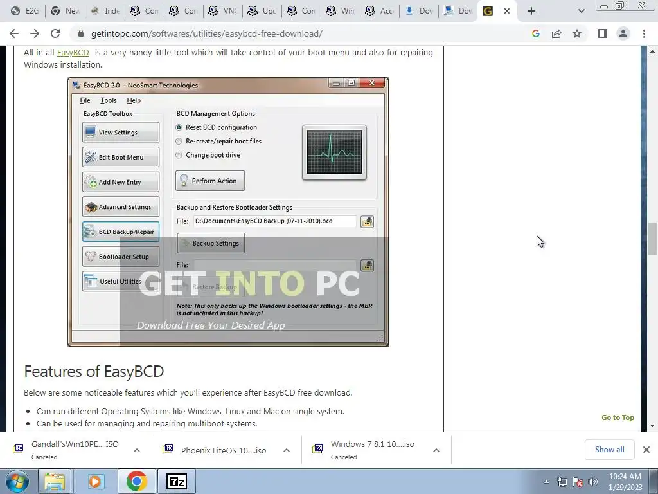Expand options for the Phoenix LiteOS iso download
This screenshot has width=658, height=494.
point(287,450)
